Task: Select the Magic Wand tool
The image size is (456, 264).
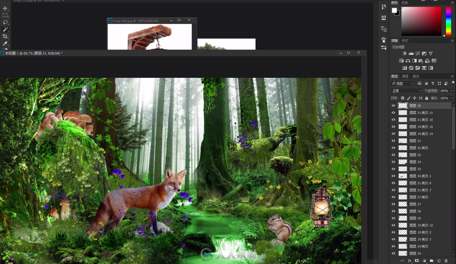Action: tap(5, 29)
